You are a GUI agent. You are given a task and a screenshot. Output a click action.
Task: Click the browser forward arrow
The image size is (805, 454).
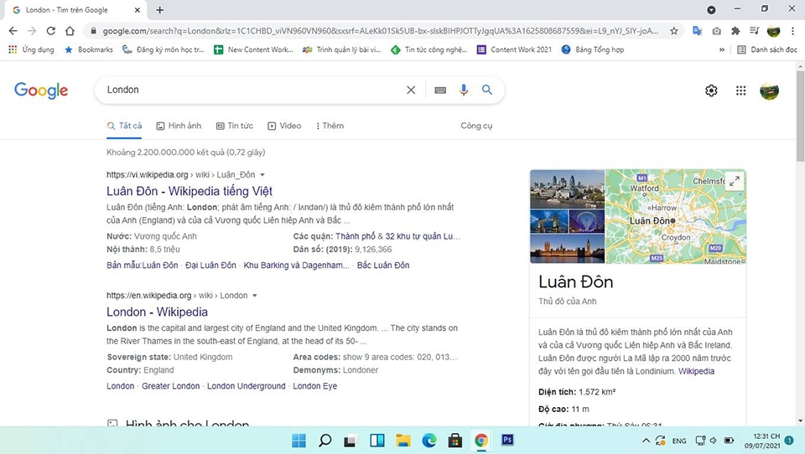[x=32, y=31]
